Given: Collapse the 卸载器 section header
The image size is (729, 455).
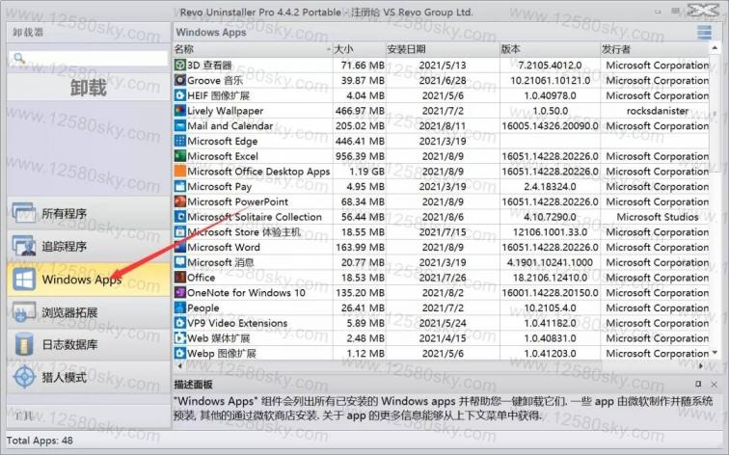Looking at the screenshot, I should click(x=89, y=33).
